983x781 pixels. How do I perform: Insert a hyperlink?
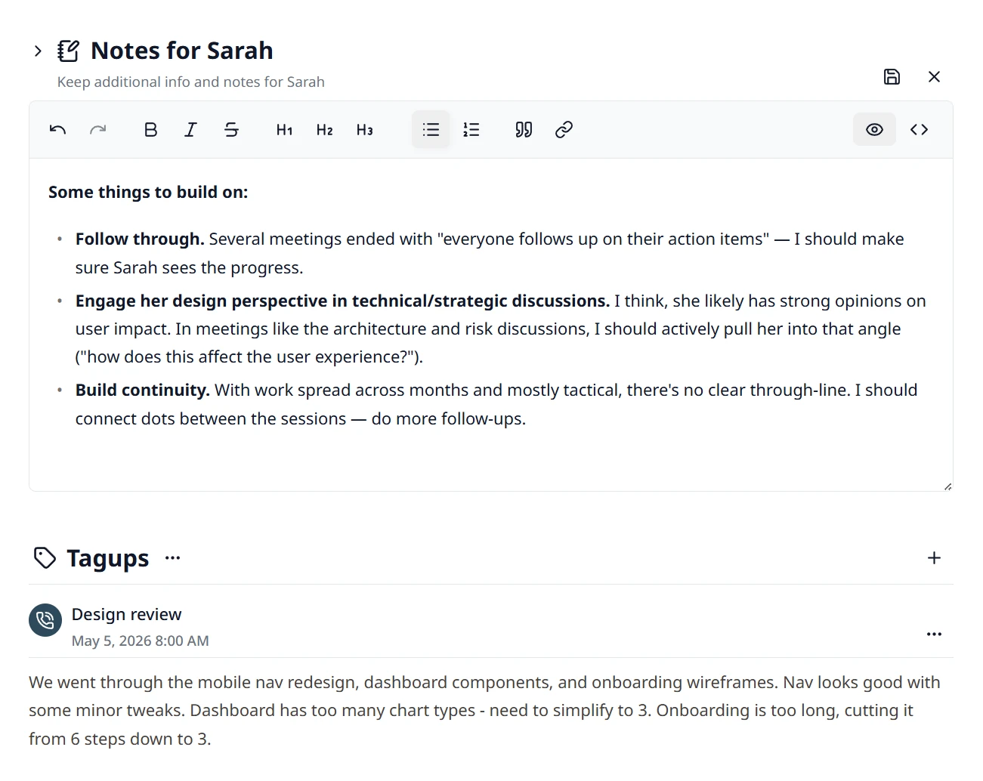[564, 130]
